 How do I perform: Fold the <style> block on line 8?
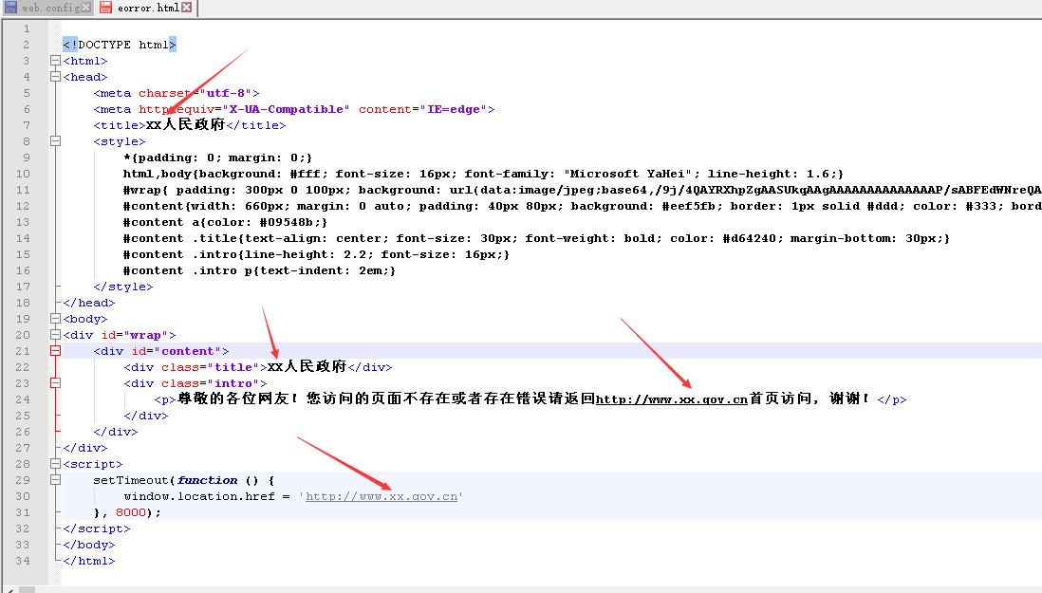pos(55,141)
